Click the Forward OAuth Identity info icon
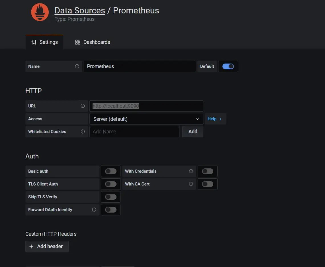Viewport: 325px width, 267px height. click(94, 210)
